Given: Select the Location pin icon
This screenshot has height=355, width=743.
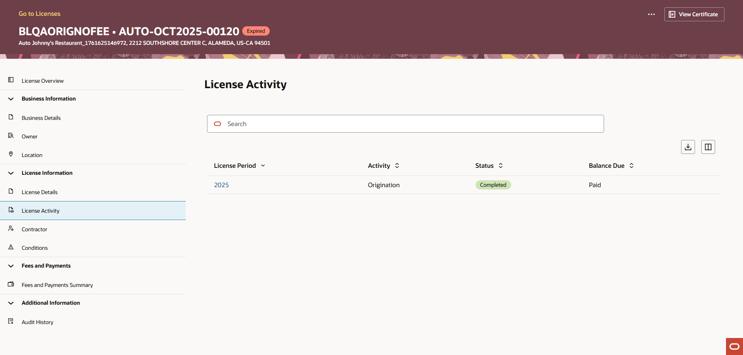Looking at the screenshot, I should click(10, 154).
